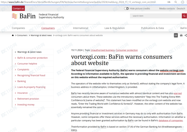Open Loans & property financing sidebar item
The height and width of the screenshot is (132, 187).
tap(31, 87)
